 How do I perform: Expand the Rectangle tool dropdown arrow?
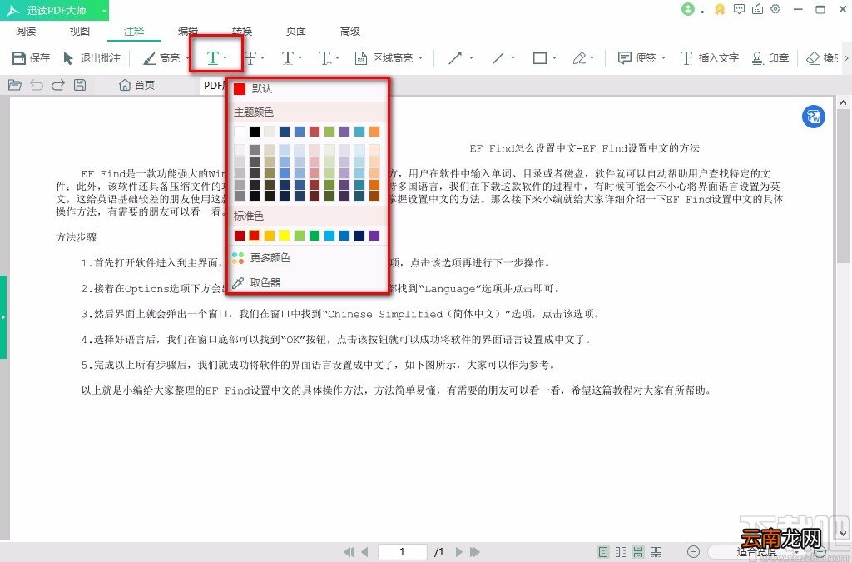tap(554, 57)
